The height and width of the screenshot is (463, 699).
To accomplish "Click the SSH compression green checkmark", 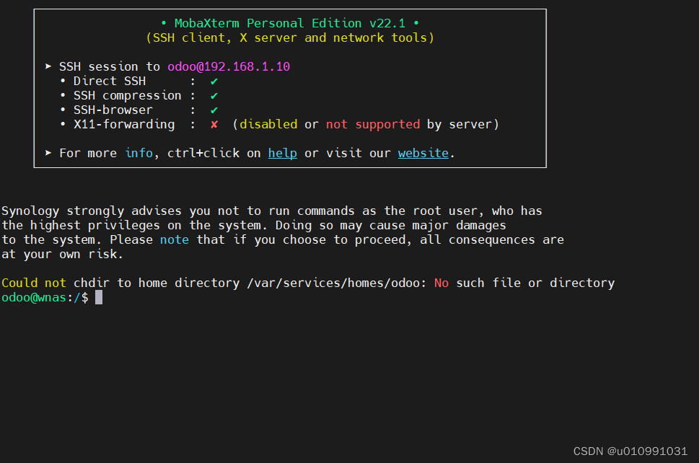I will [x=214, y=96].
